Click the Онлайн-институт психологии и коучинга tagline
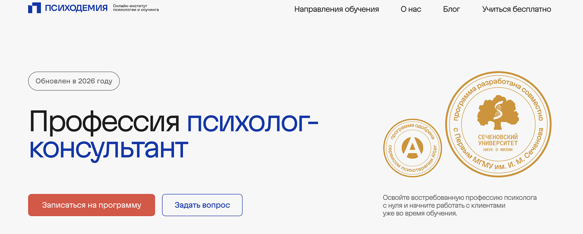Screen dimensions: 583x234 pos(136,8)
